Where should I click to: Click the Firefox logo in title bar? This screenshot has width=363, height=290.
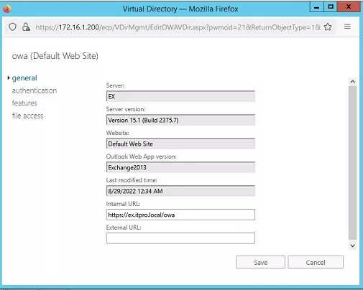[x=7, y=9]
